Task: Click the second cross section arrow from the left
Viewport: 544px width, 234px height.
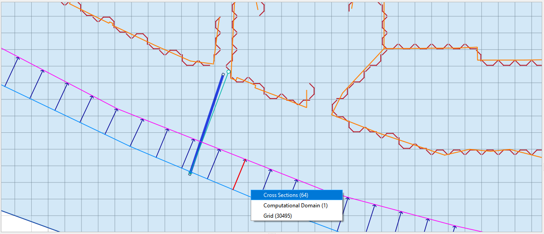Action: coord(36,84)
